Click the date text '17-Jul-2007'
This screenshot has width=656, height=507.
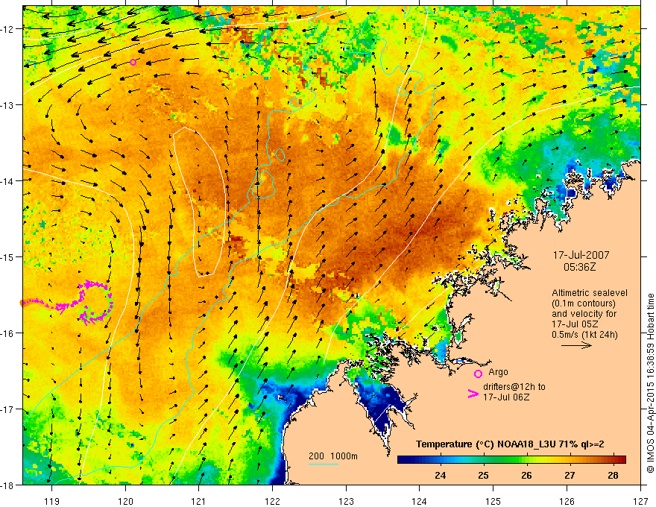tap(581, 255)
